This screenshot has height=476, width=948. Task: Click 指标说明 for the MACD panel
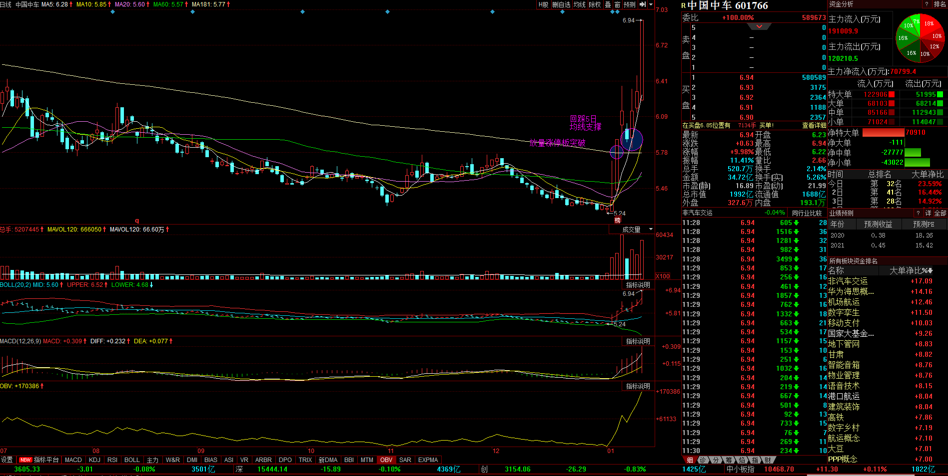(x=638, y=341)
